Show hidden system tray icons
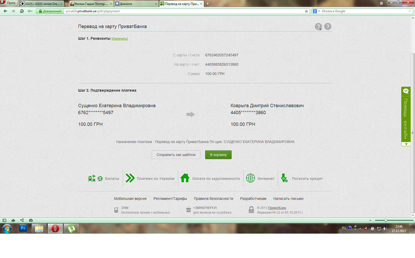This screenshot has width=415, height=258. point(360,229)
